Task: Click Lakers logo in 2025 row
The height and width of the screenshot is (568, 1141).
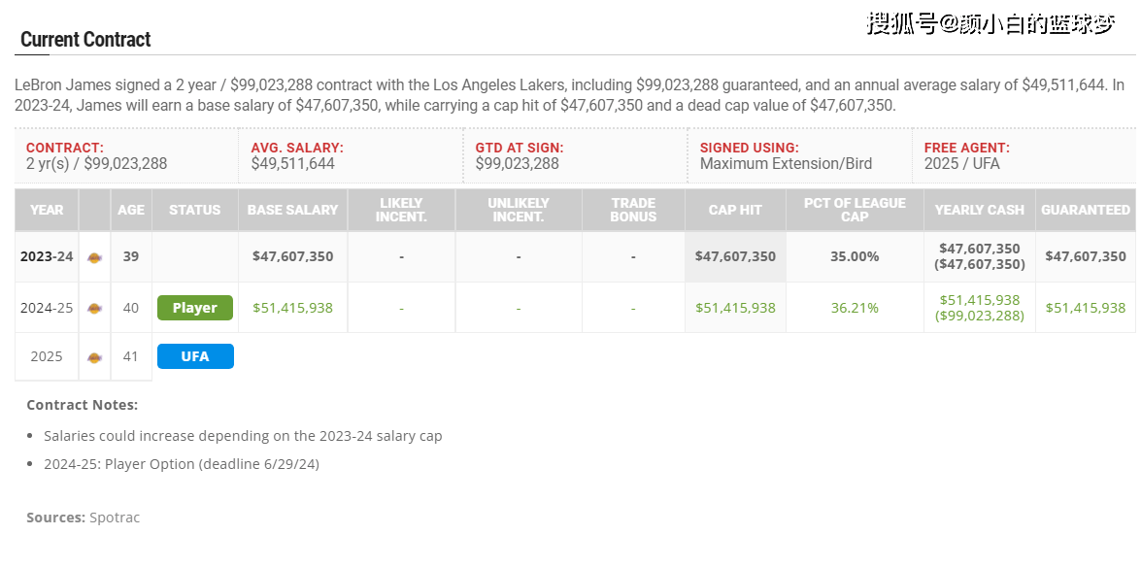Action: pyautogui.click(x=94, y=356)
